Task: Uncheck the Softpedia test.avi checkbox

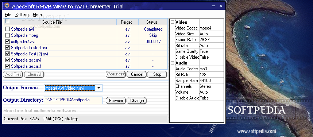Action: tap(7, 60)
